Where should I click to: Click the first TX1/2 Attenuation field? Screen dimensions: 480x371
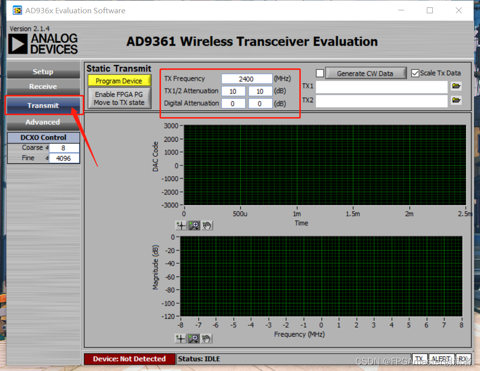click(x=233, y=91)
